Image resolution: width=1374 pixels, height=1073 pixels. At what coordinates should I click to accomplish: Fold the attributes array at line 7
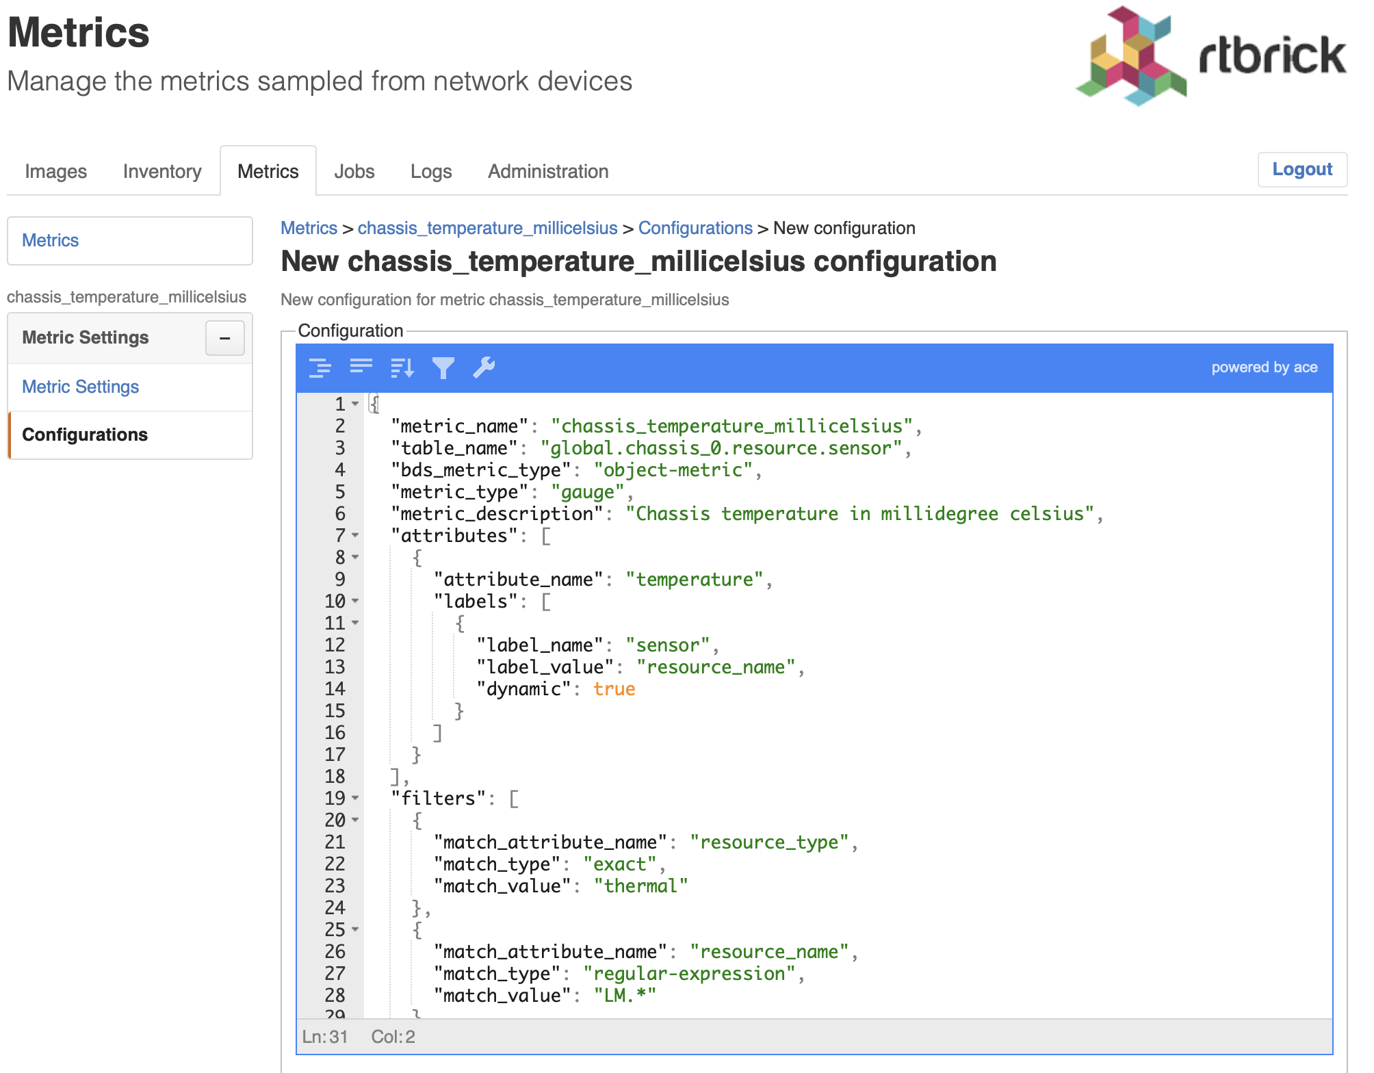[x=355, y=535]
